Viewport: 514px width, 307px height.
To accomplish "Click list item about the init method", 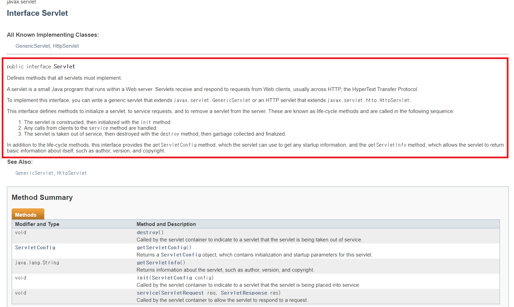I will (98, 122).
